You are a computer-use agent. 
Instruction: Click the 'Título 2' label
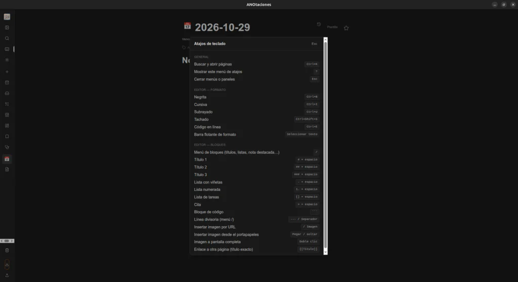(x=200, y=167)
